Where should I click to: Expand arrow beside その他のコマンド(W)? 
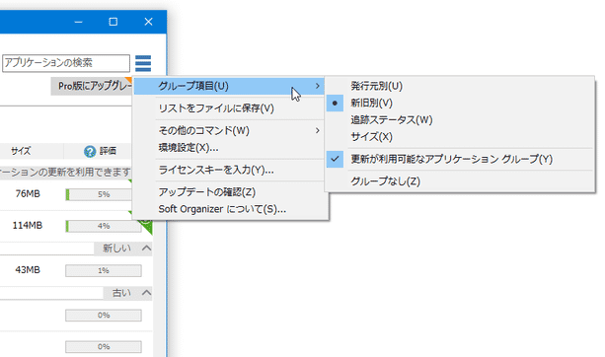click(x=317, y=131)
